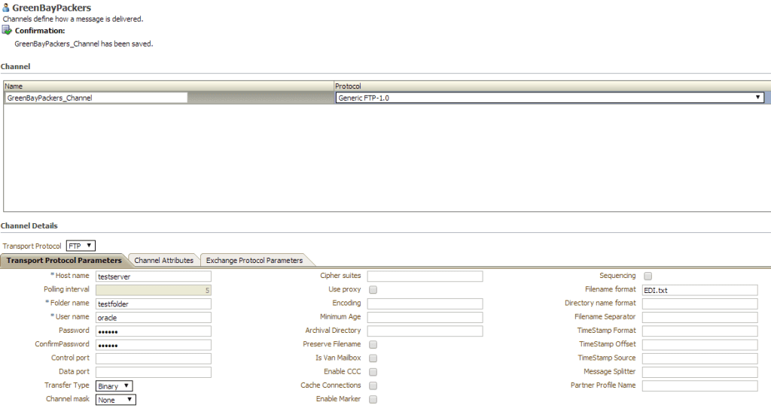Click the Cipher suites field
This screenshot has height=417, width=771.
coord(425,276)
